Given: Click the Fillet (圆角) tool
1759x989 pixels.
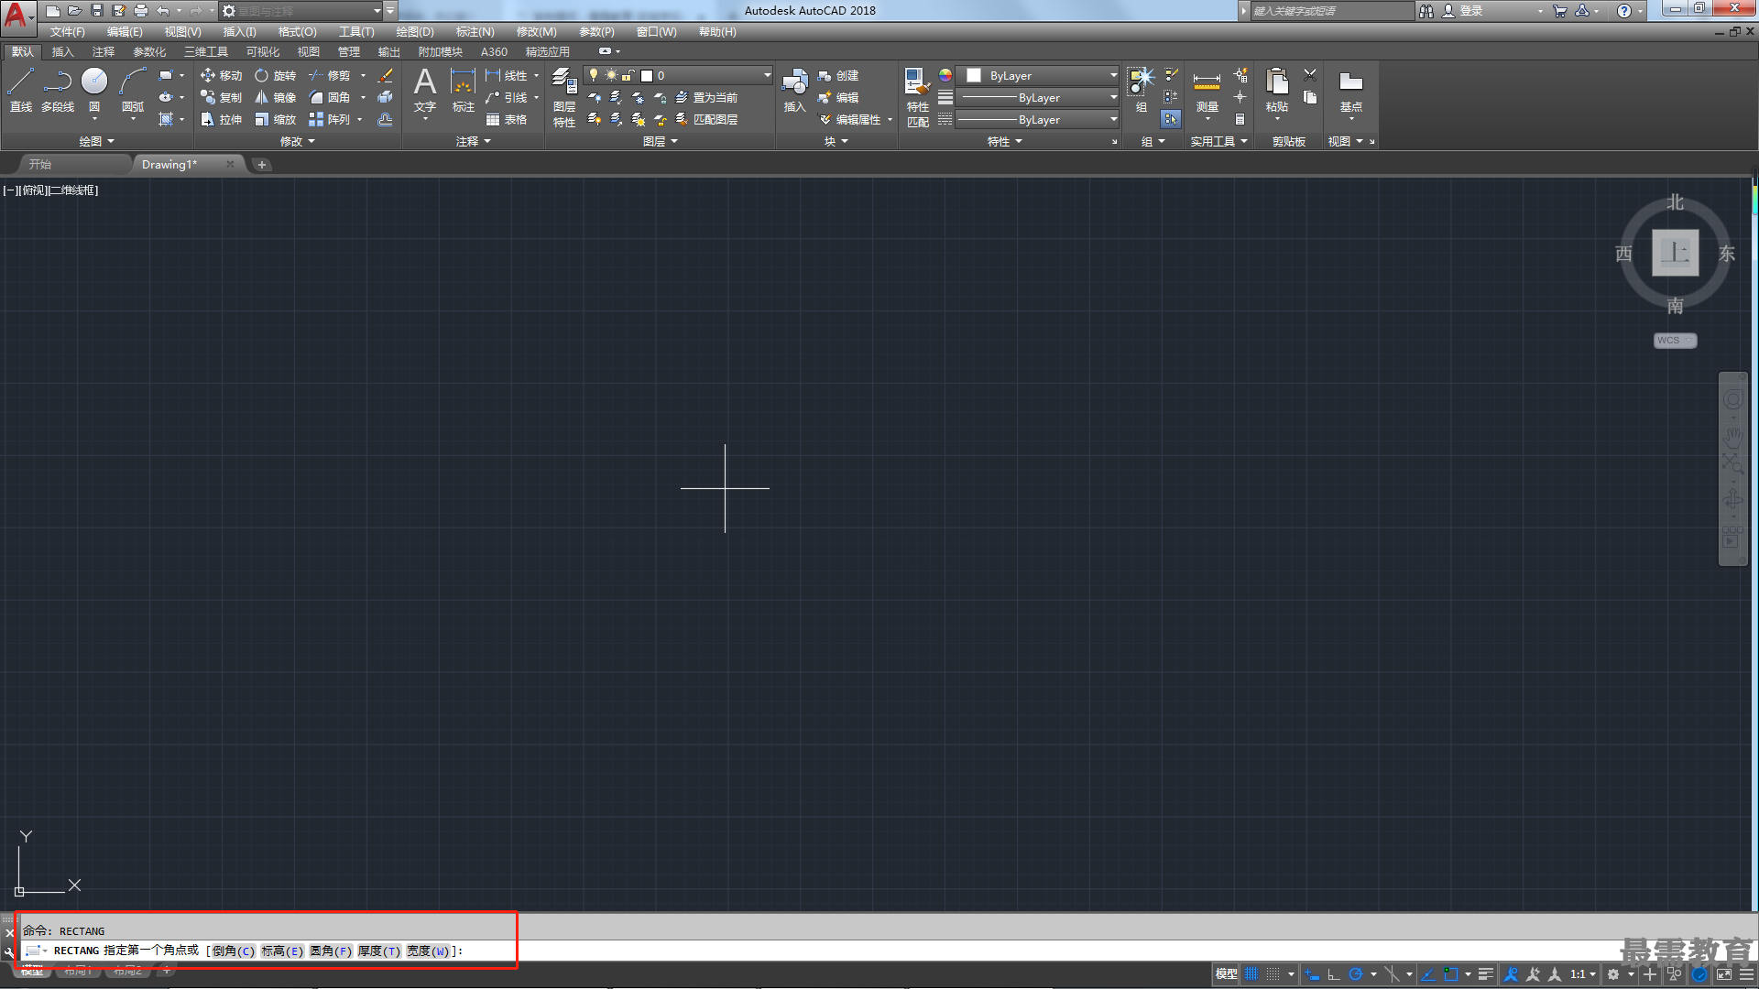Looking at the screenshot, I should [x=330, y=97].
